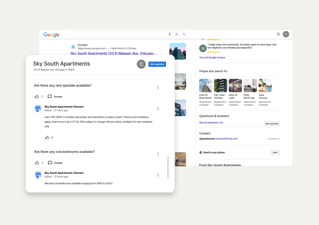Open Google Lens image search
This screenshot has width=319, height=225.
[177, 34]
